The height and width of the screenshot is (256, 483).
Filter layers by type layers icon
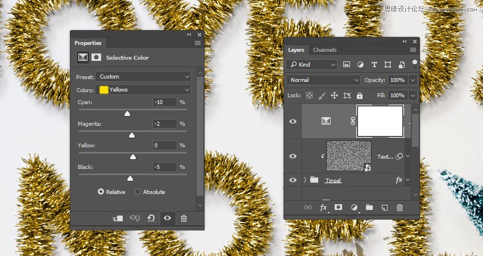(374, 65)
